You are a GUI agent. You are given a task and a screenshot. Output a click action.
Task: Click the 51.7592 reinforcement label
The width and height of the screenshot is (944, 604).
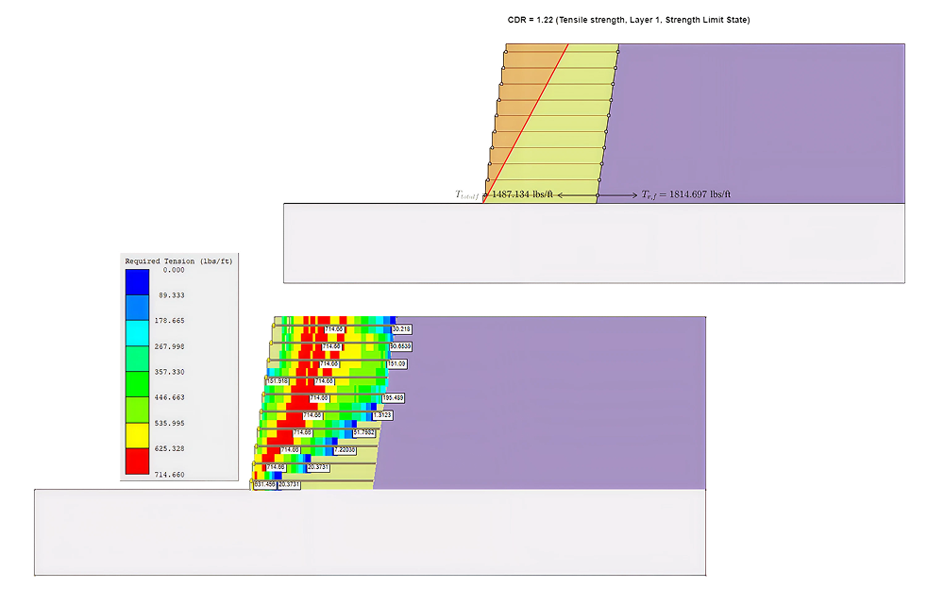(x=363, y=432)
